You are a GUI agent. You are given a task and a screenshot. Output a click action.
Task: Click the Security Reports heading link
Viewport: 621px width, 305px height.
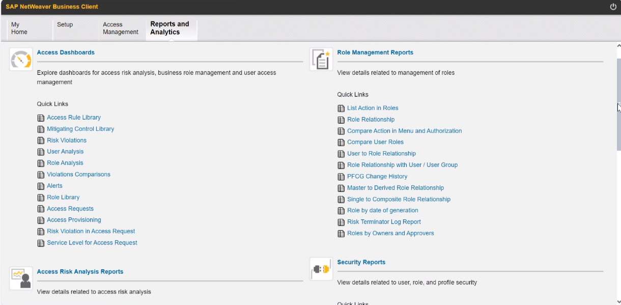coord(361,262)
